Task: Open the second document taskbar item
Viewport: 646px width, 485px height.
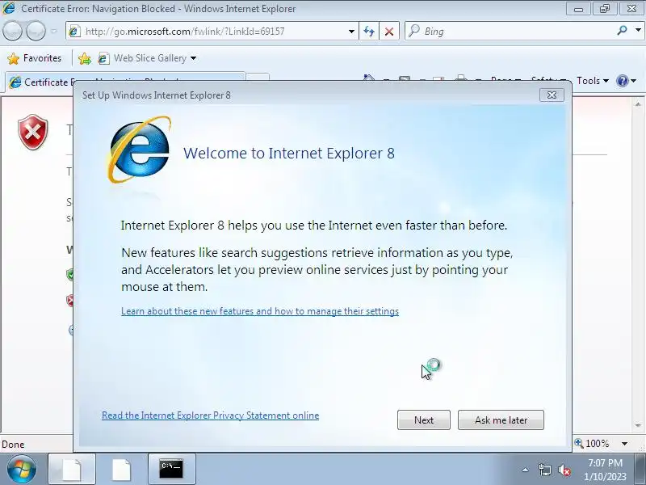Action: [122, 470]
